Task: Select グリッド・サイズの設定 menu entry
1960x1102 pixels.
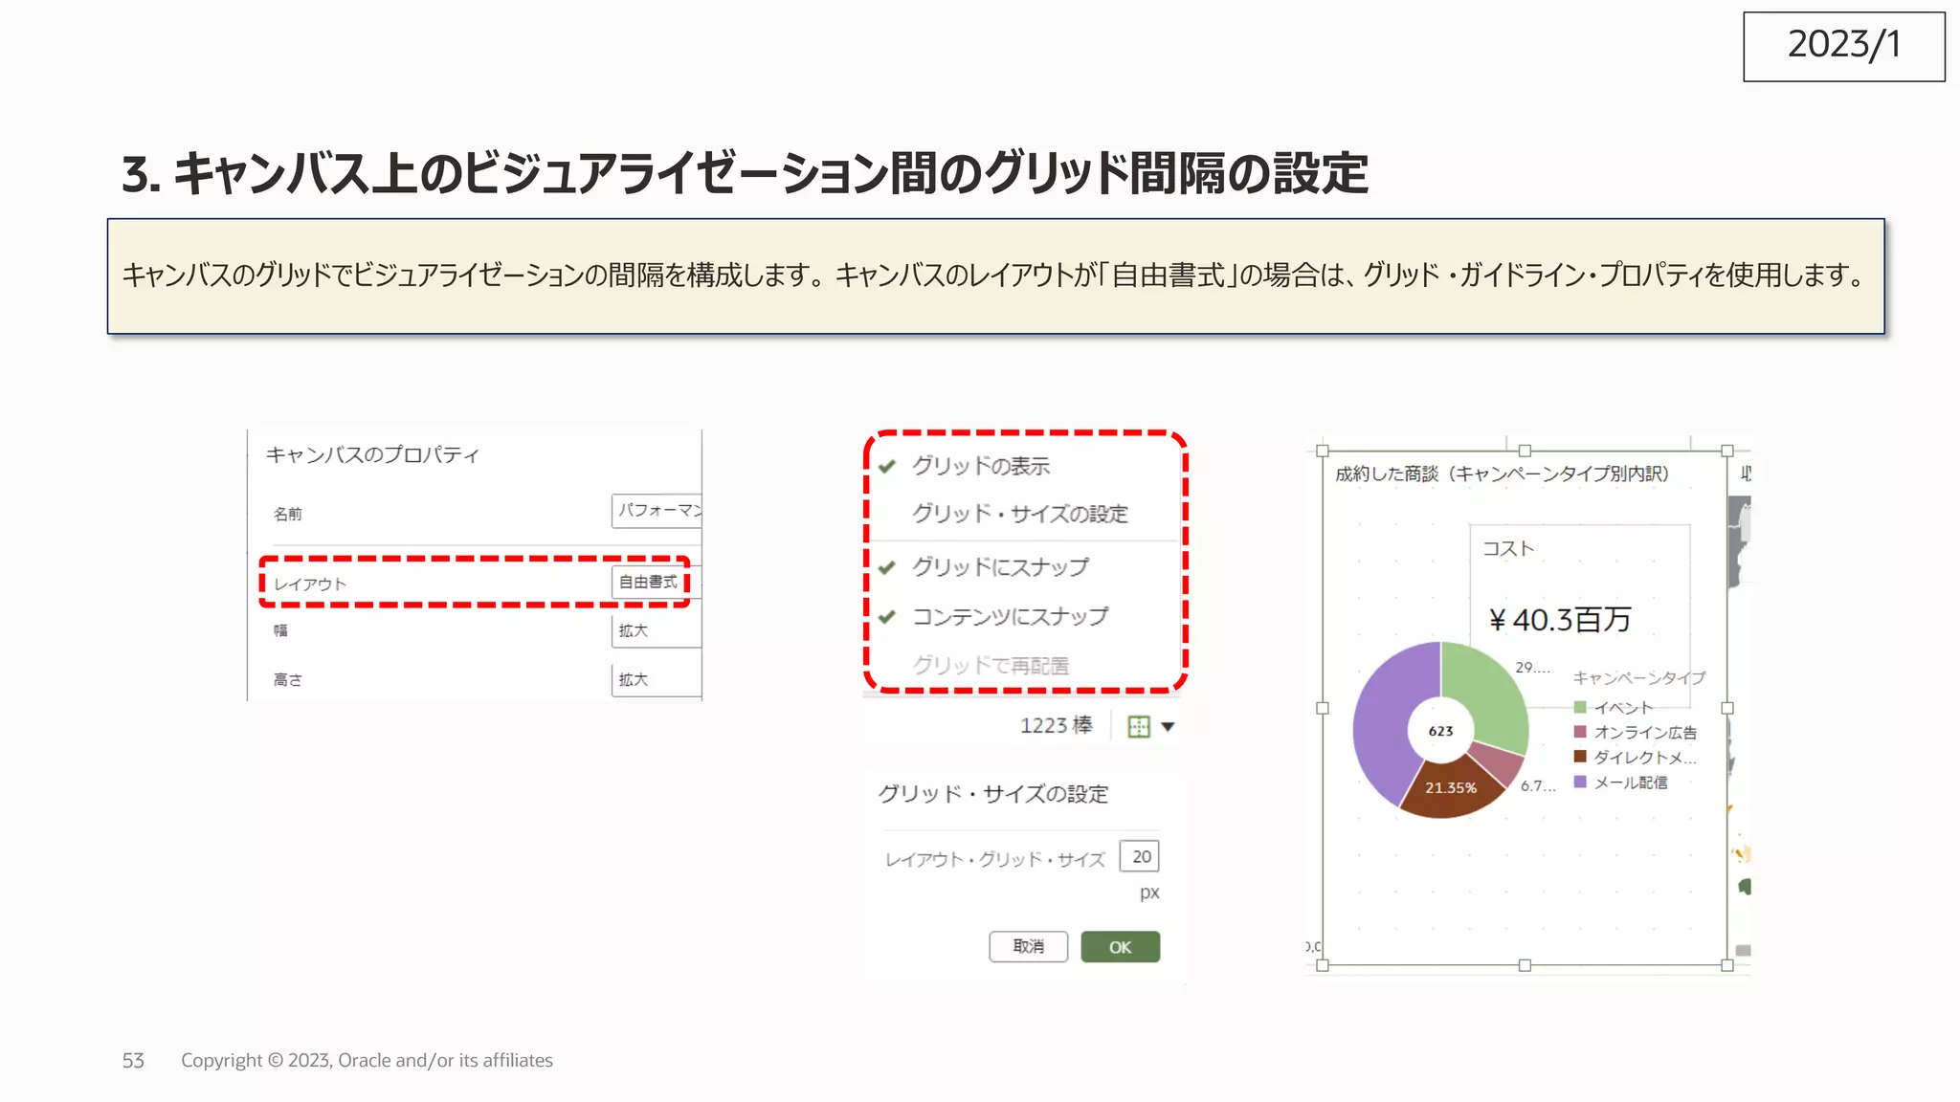Action: point(1019,515)
